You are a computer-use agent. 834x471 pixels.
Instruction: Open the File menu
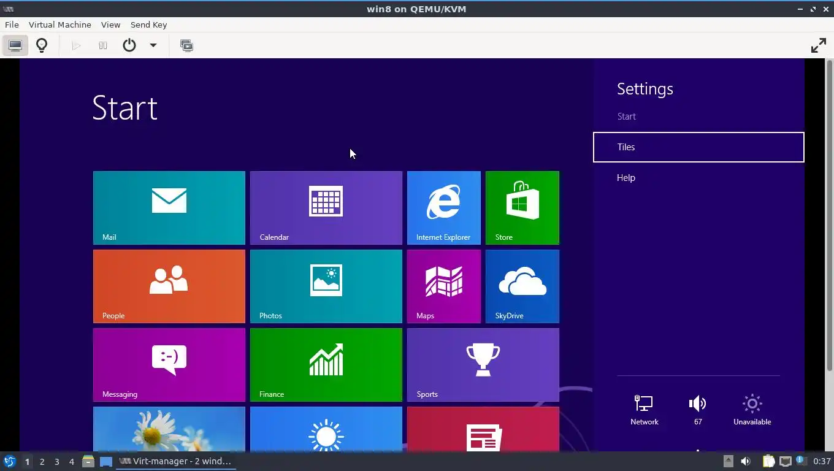point(12,25)
